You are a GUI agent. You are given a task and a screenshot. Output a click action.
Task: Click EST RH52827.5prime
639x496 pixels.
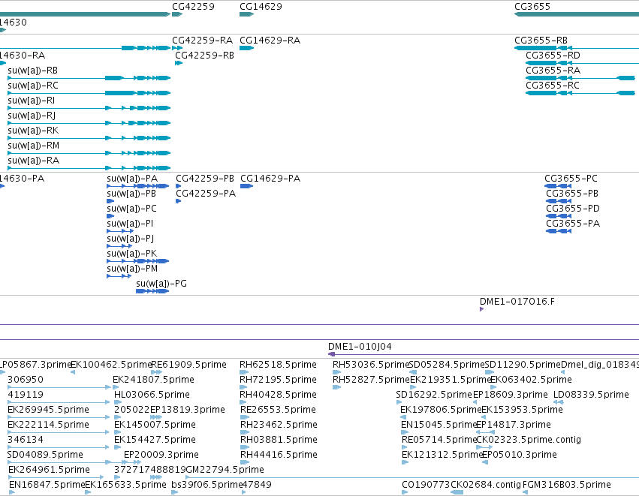371,380
